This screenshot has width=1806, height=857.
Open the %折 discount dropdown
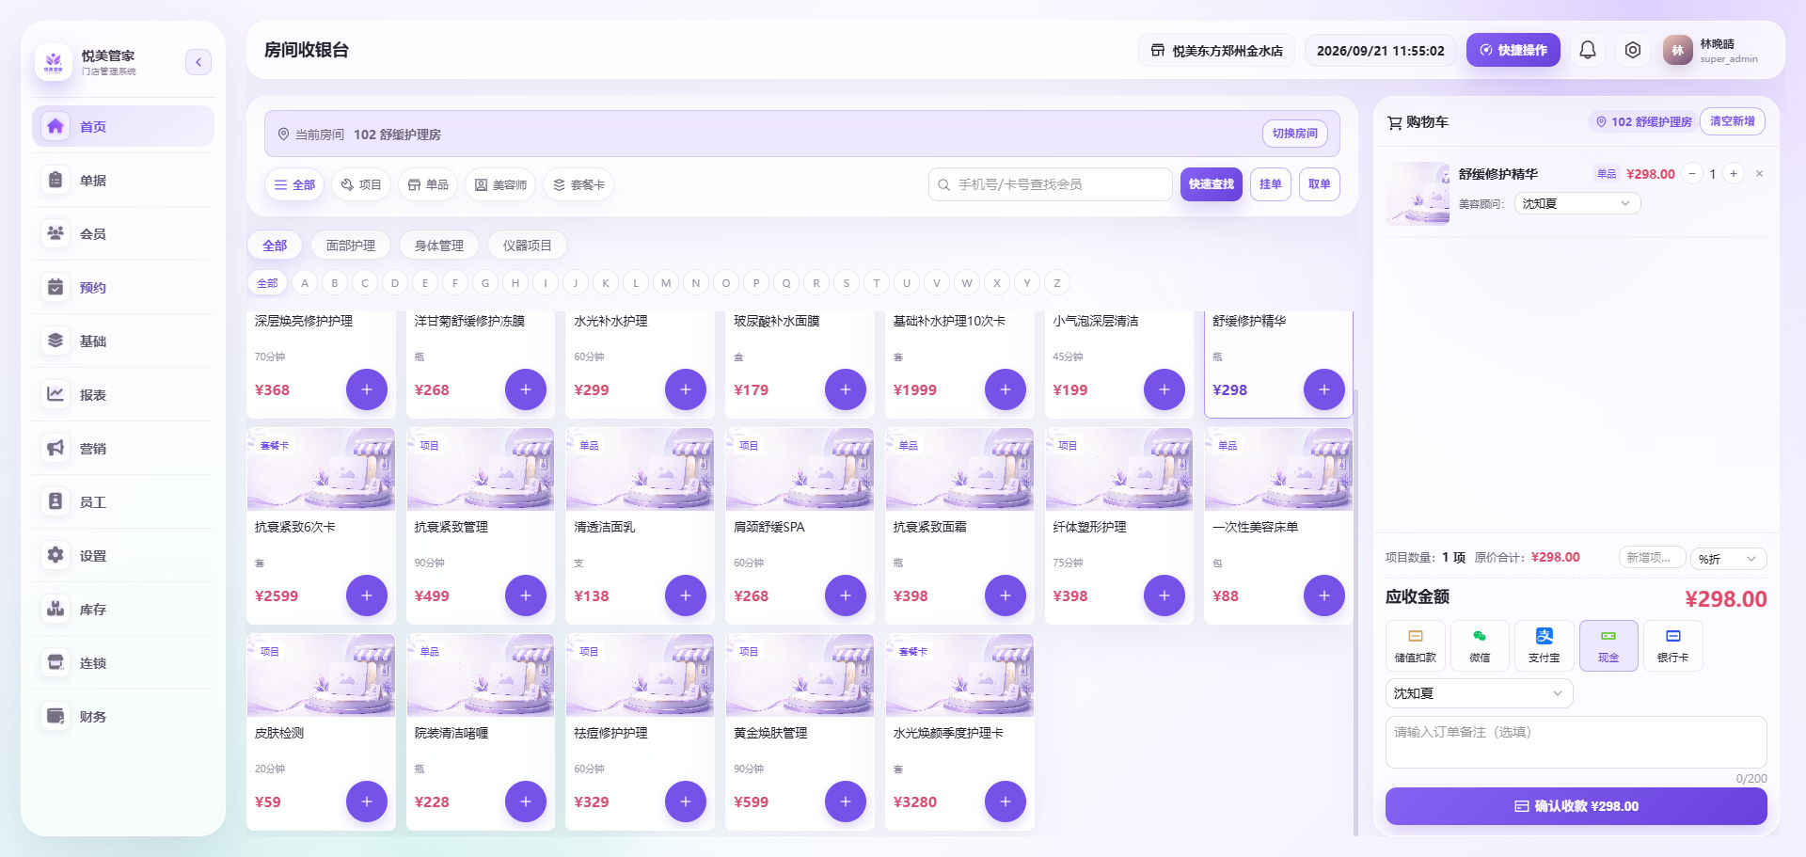(1728, 559)
